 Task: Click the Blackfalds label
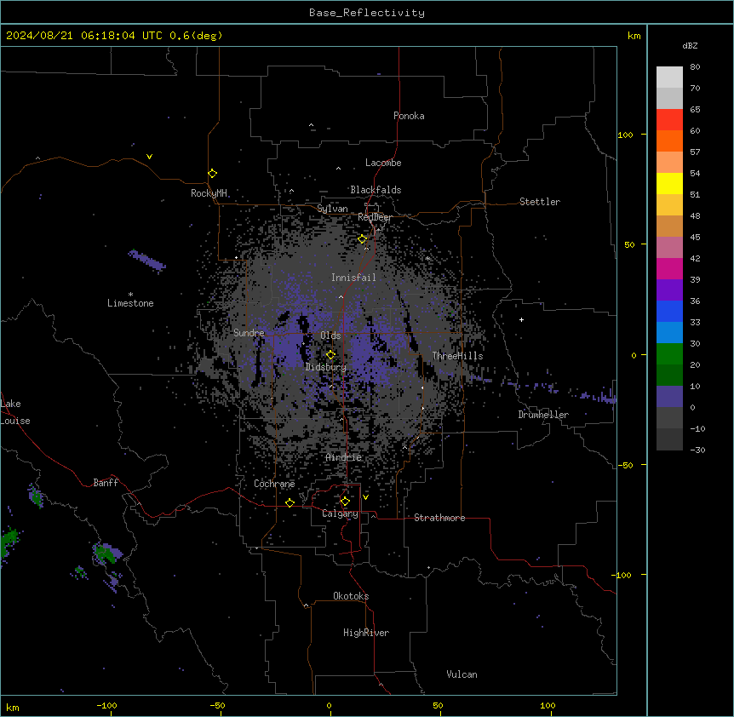tap(376, 190)
